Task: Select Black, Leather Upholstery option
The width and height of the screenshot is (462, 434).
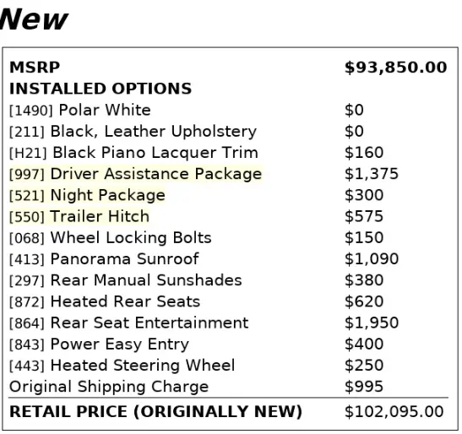Action: (x=133, y=132)
